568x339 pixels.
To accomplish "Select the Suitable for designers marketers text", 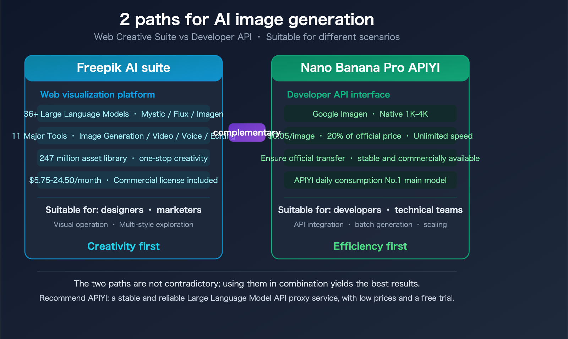I will coord(123,210).
